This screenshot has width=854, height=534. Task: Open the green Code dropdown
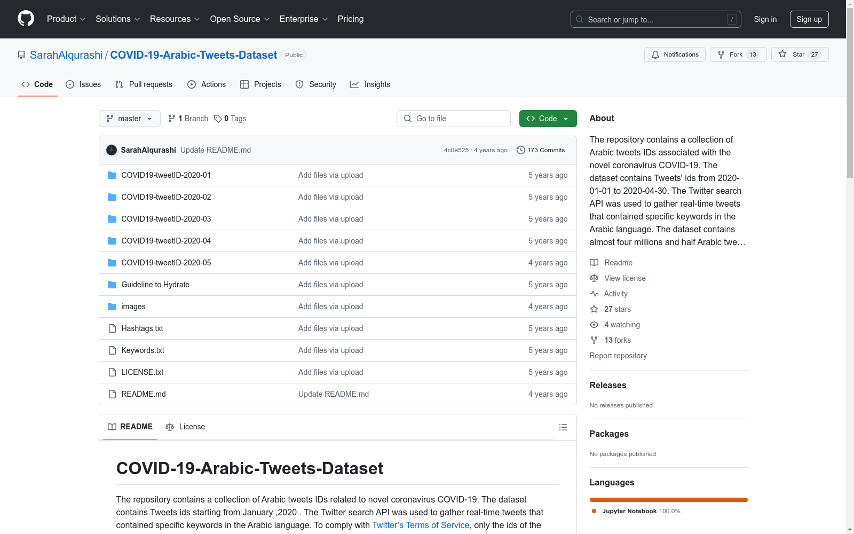coord(548,119)
